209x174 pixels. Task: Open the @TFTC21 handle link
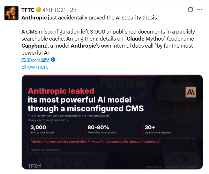click(55, 10)
